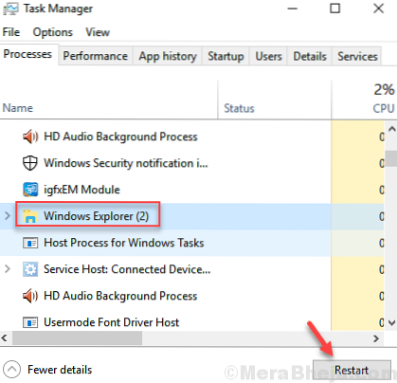Click the Windows Explorer folder icon
Image resolution: width=397 pixels, height=383 pixels.
pyautogui.click(x=30, y=216)
